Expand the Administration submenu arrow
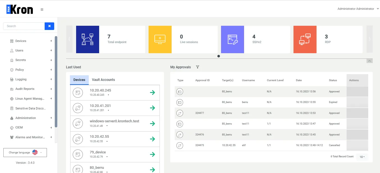380x173 pixels. tap(51, 118)
